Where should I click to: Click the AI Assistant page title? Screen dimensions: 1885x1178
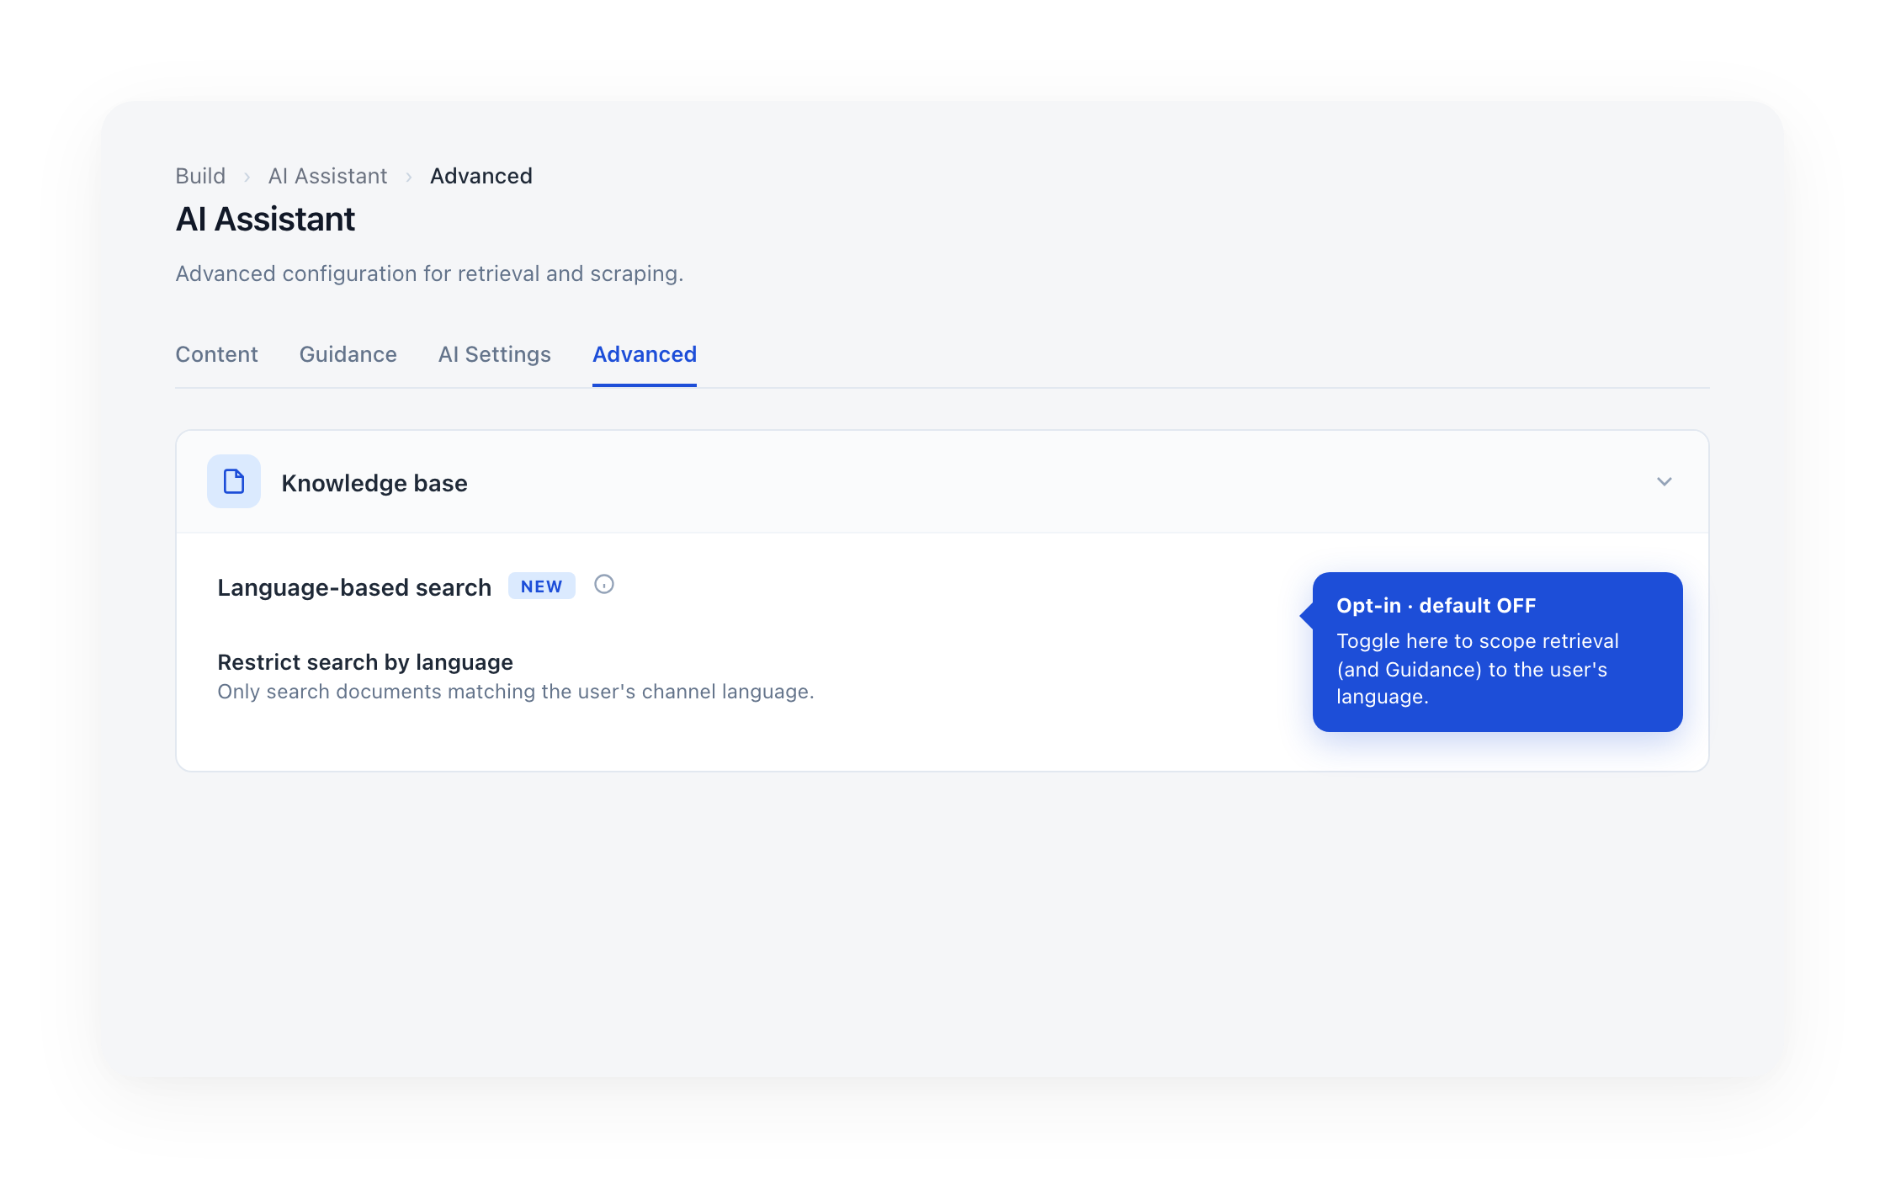click(265, 220)
